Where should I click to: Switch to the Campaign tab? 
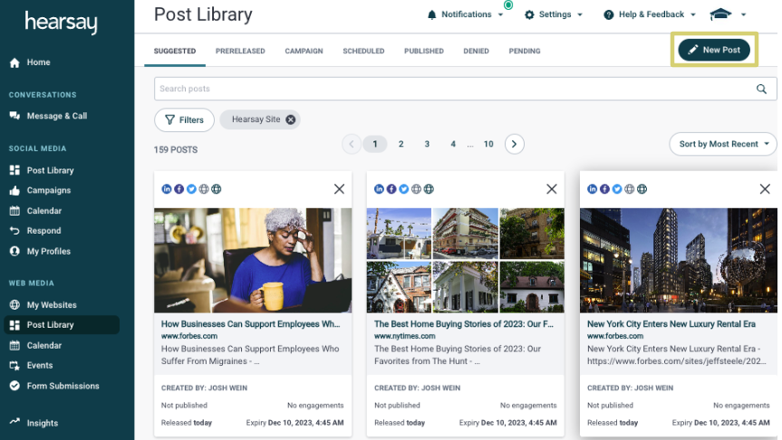[x=304, y=51]
